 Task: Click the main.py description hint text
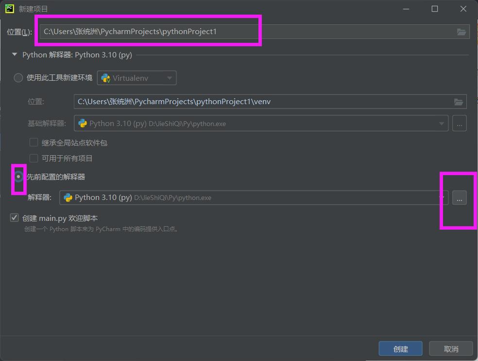coord(101,229)
